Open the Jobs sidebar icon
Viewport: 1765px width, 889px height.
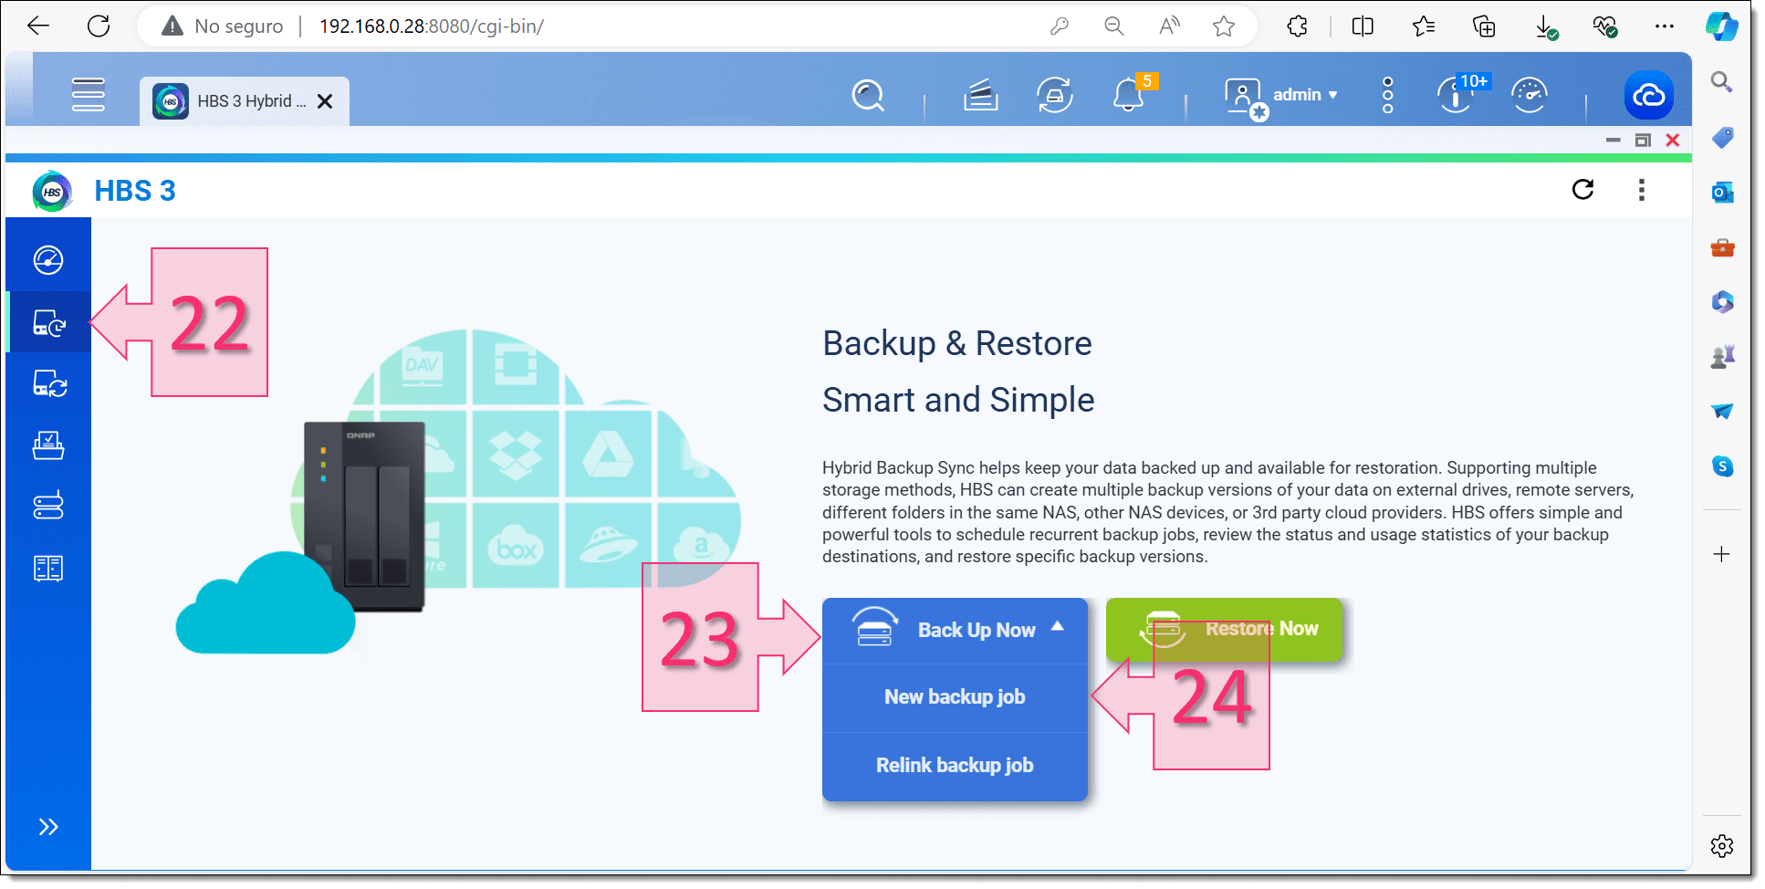pos(48,445)
